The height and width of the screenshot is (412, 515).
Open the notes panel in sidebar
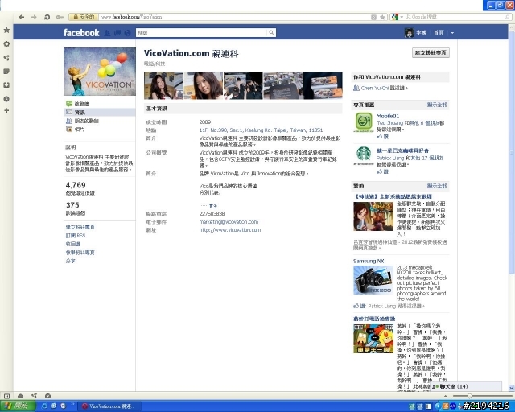tap(6, 72)
